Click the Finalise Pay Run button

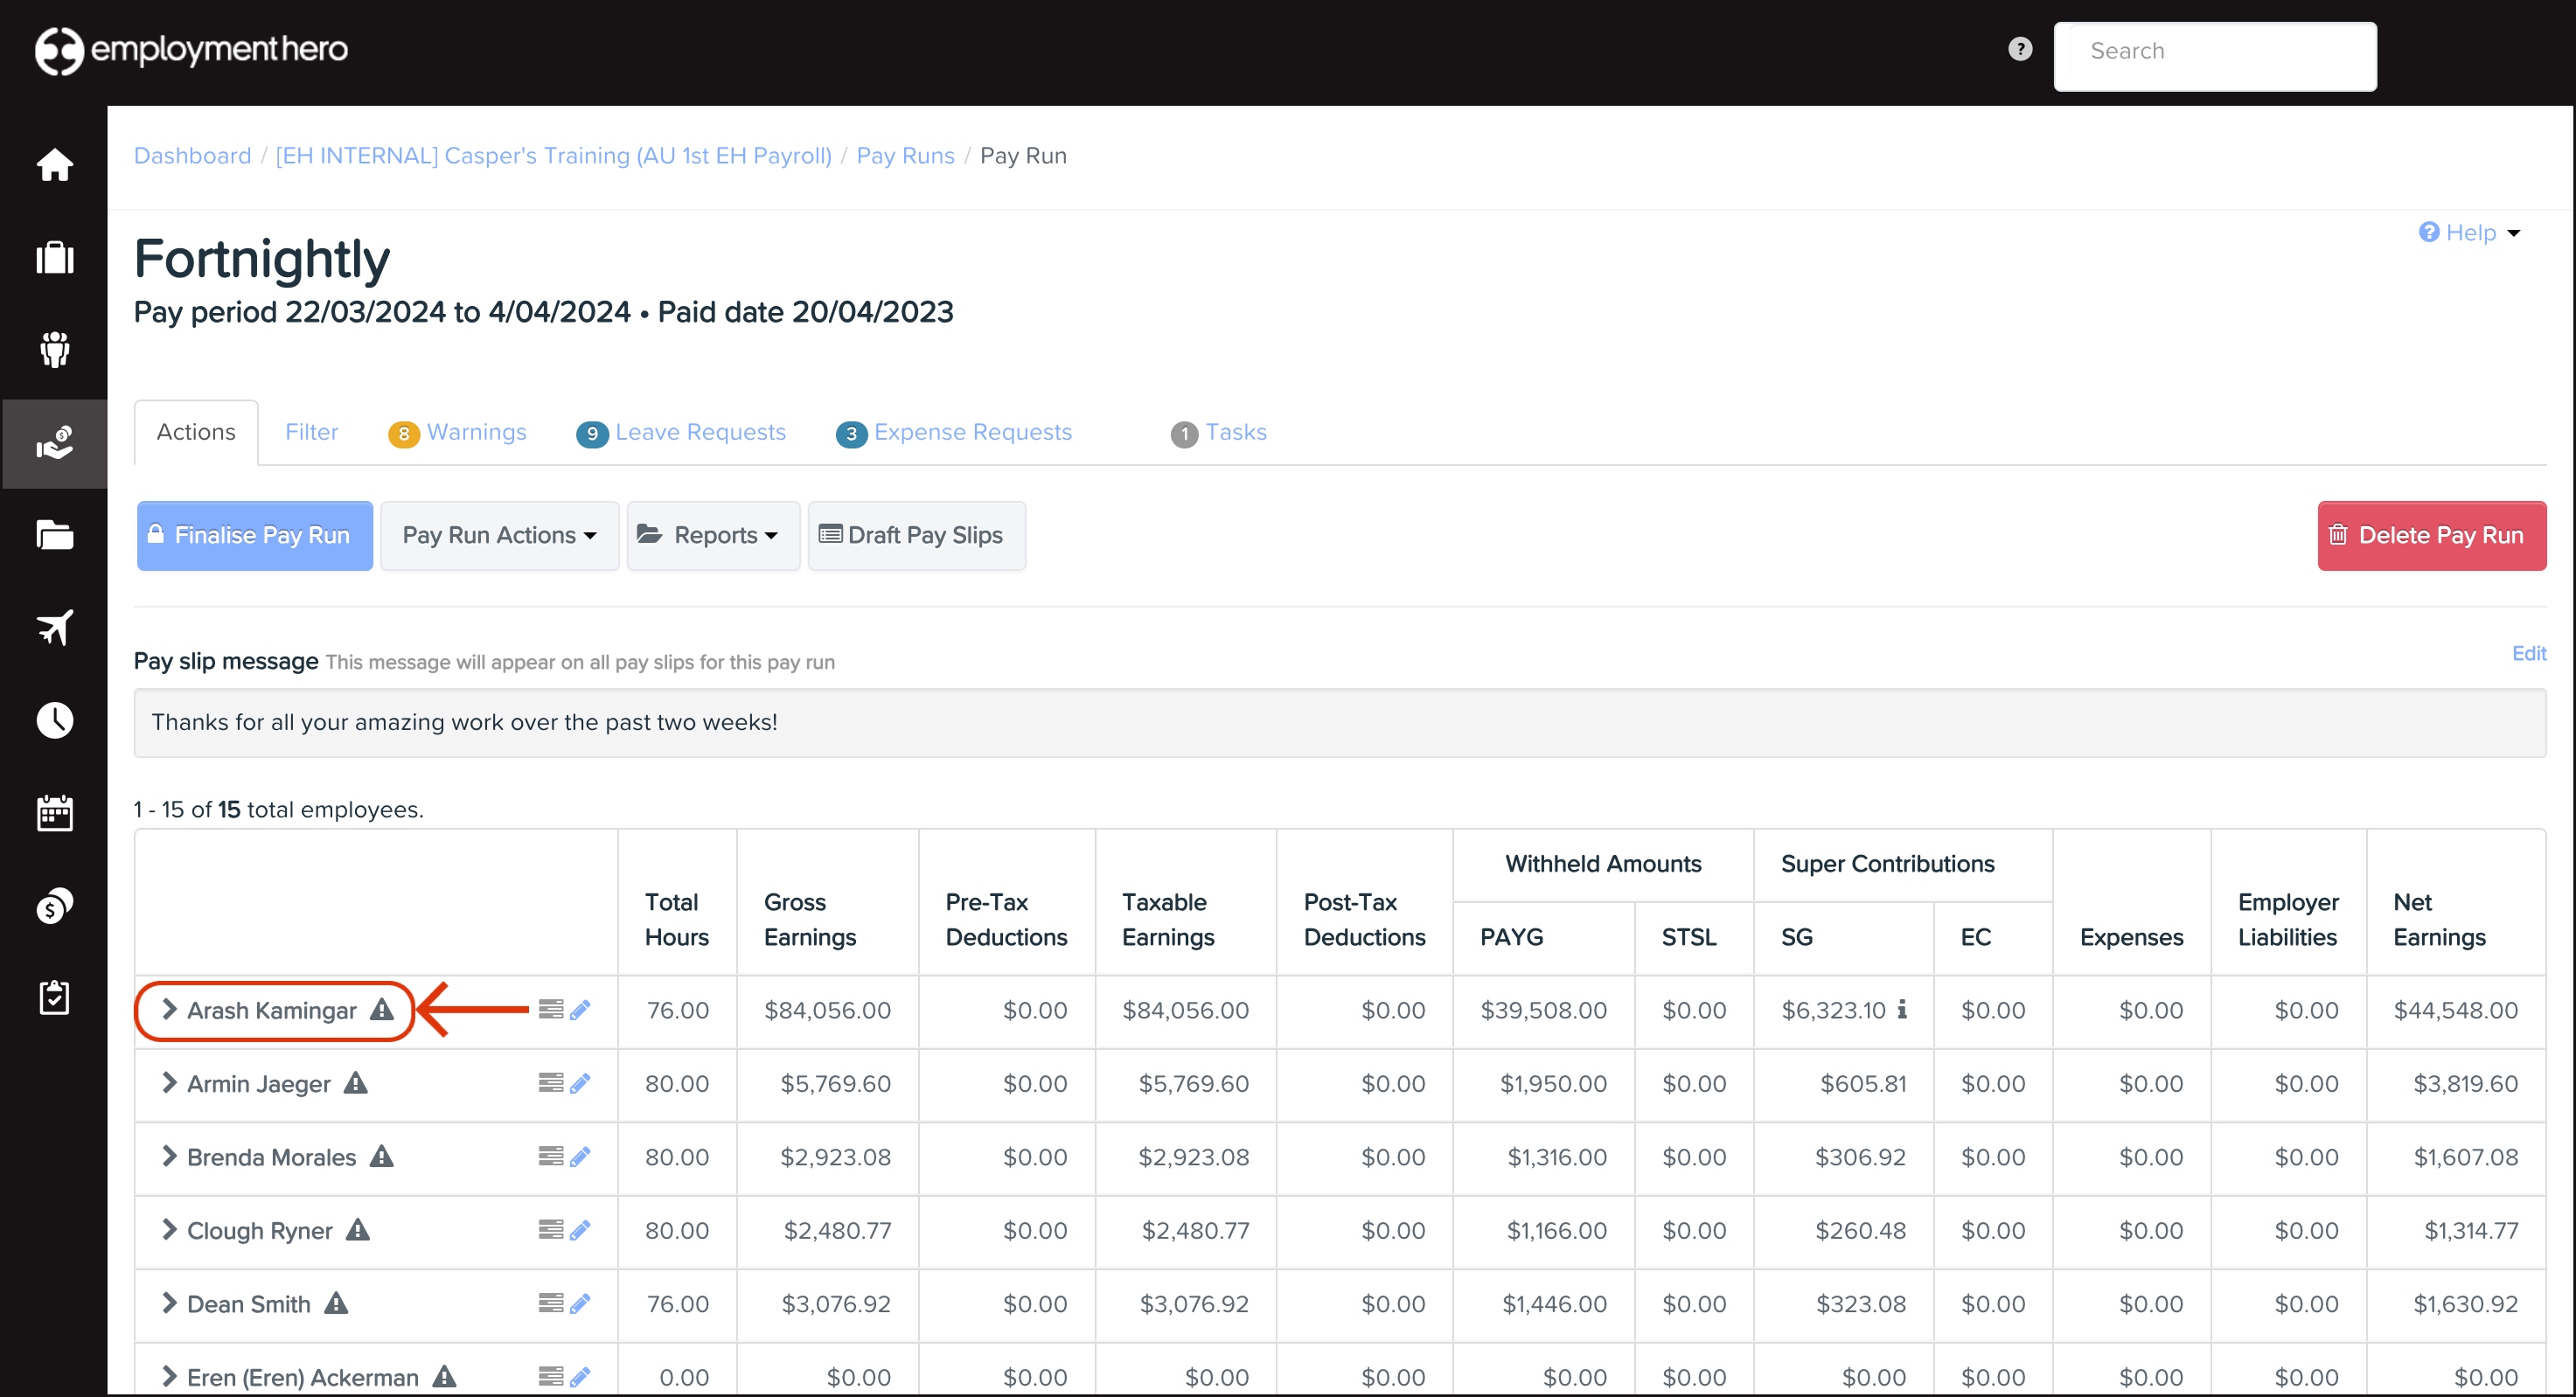tap(254, 535)
